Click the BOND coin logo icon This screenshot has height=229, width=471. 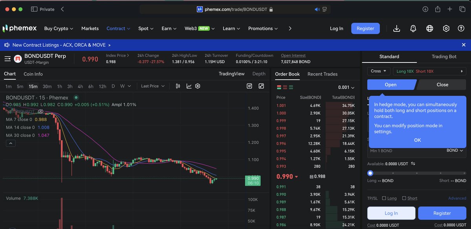pyautogui.click(x=18, y=59)
